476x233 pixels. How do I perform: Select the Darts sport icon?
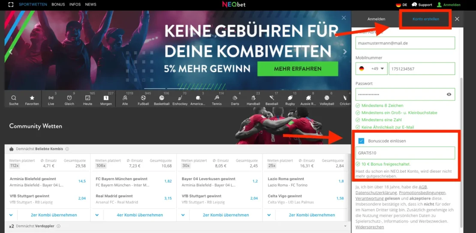click(235, 98)
